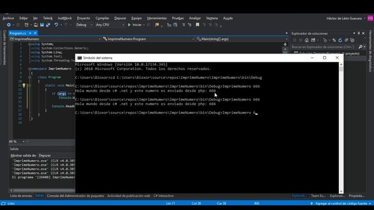Click the bookmark toggle icon in toolbar
Image resolution: width=374 pixels, height=210 pixels.
point(198,24)
